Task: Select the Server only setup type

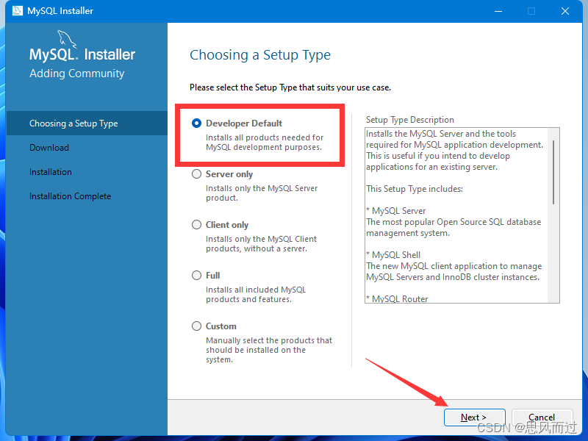Action: coord(196,174)
